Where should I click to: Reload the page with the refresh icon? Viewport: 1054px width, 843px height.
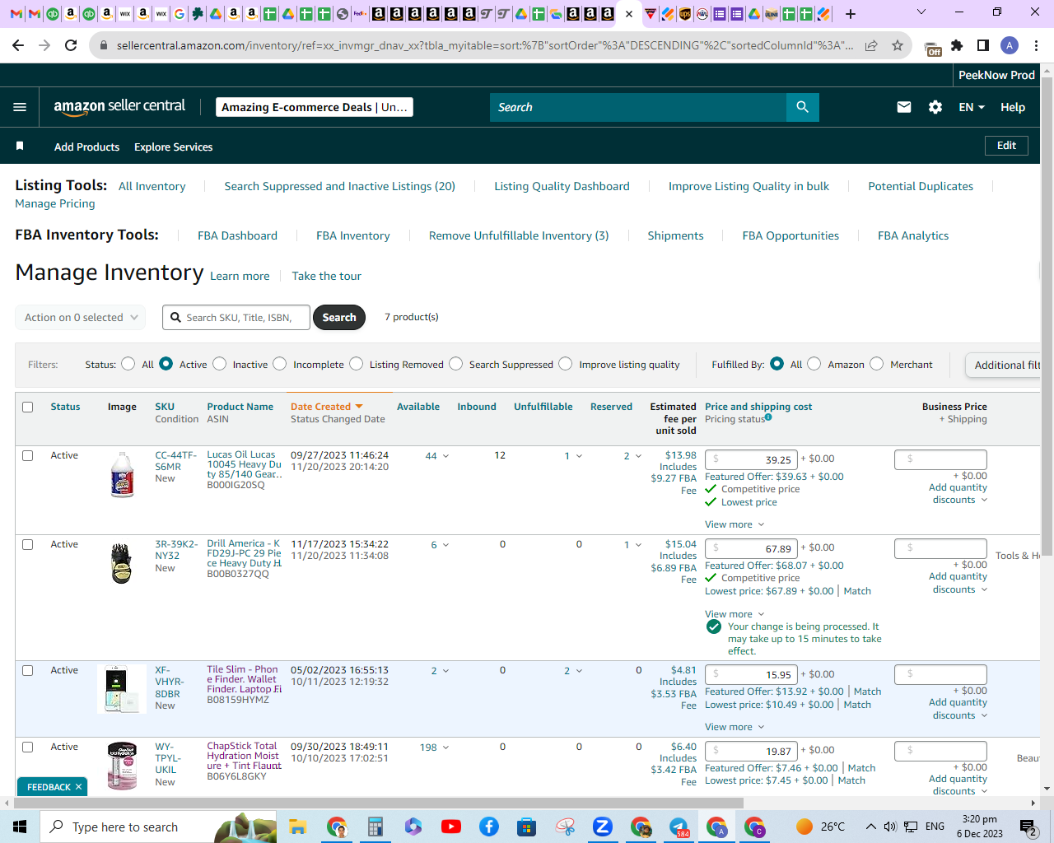click(71, 45)
